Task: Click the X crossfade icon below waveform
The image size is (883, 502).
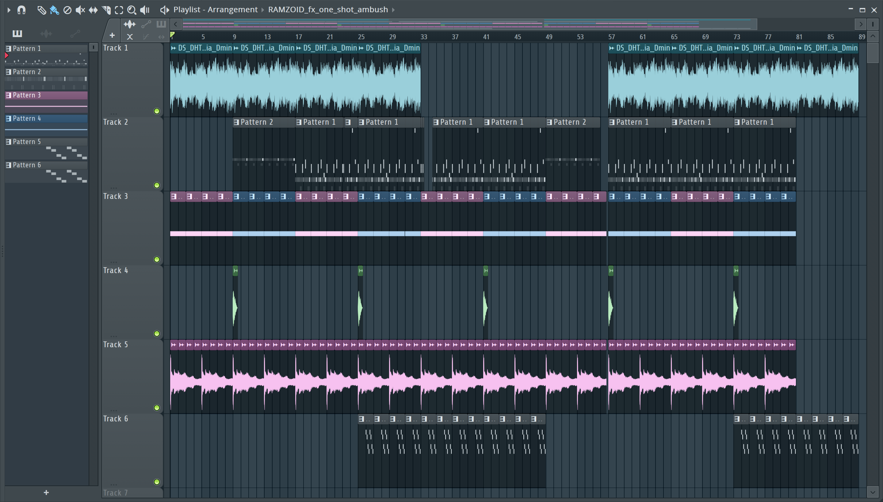Action: coord(130,36)
